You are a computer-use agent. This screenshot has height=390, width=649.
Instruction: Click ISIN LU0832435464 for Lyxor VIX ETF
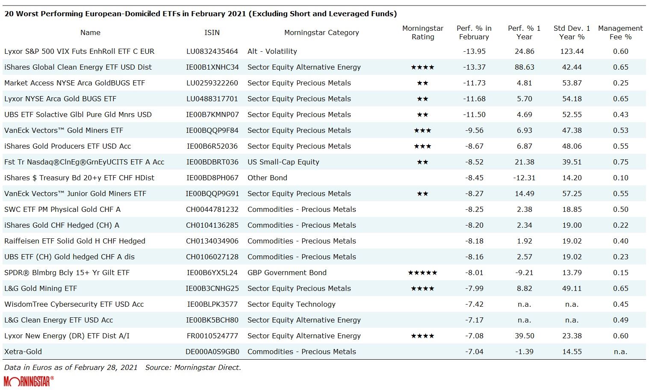(x=212, y=51)
